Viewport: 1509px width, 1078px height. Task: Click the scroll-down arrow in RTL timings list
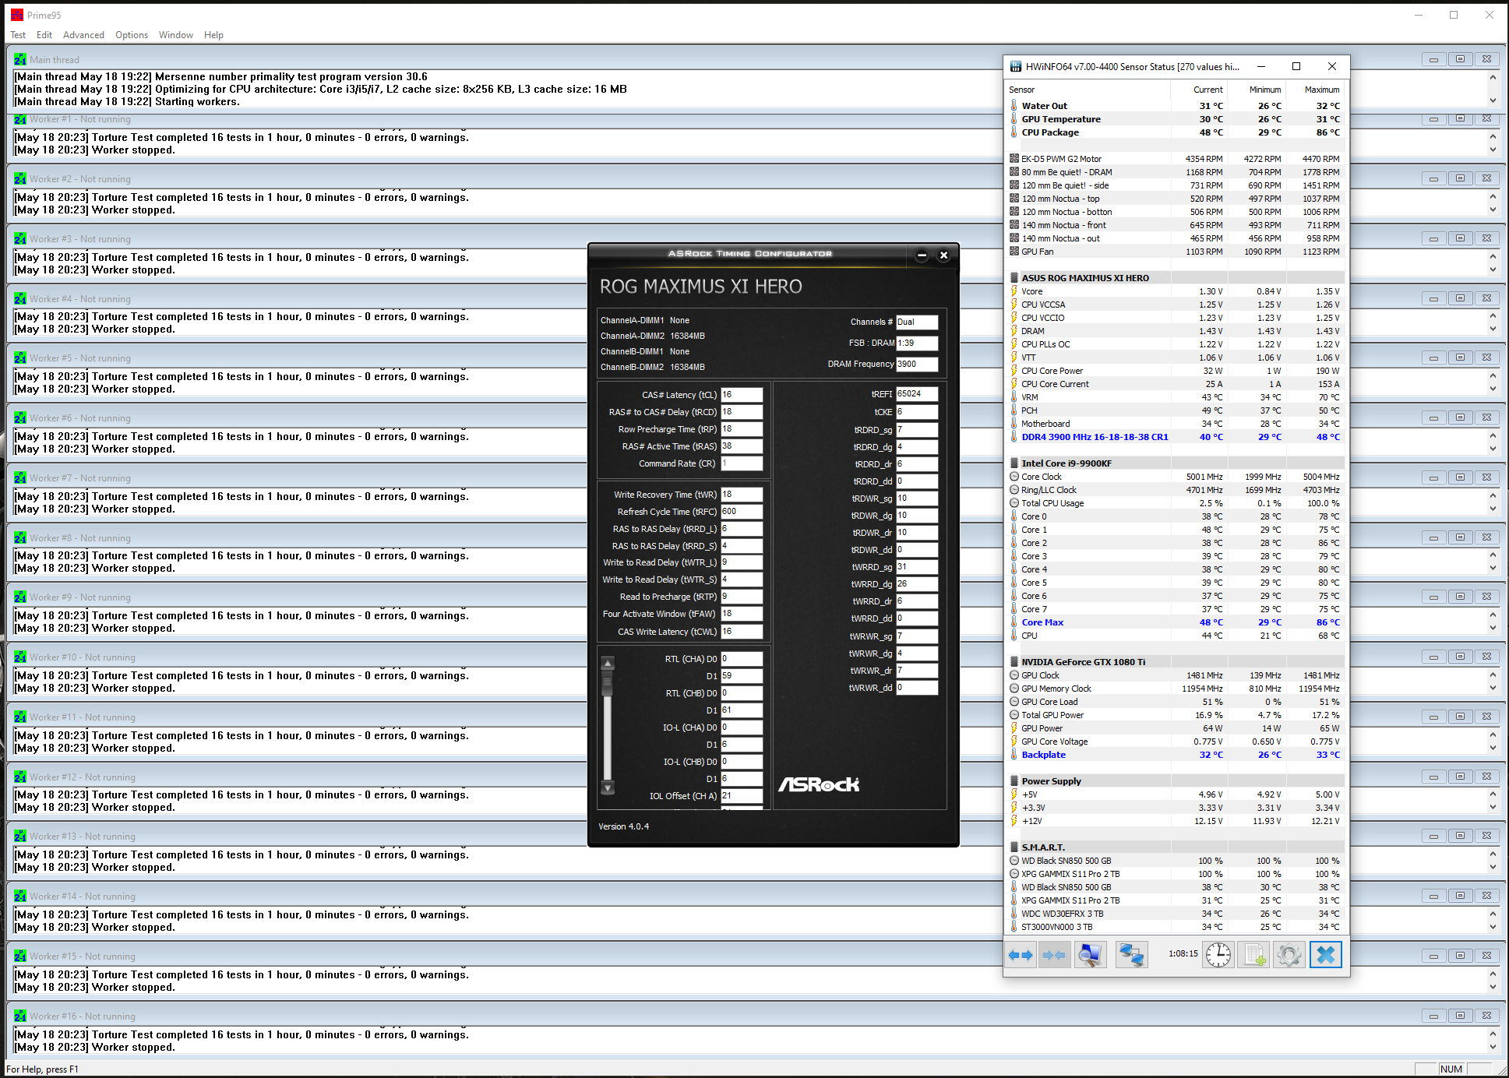608,787
